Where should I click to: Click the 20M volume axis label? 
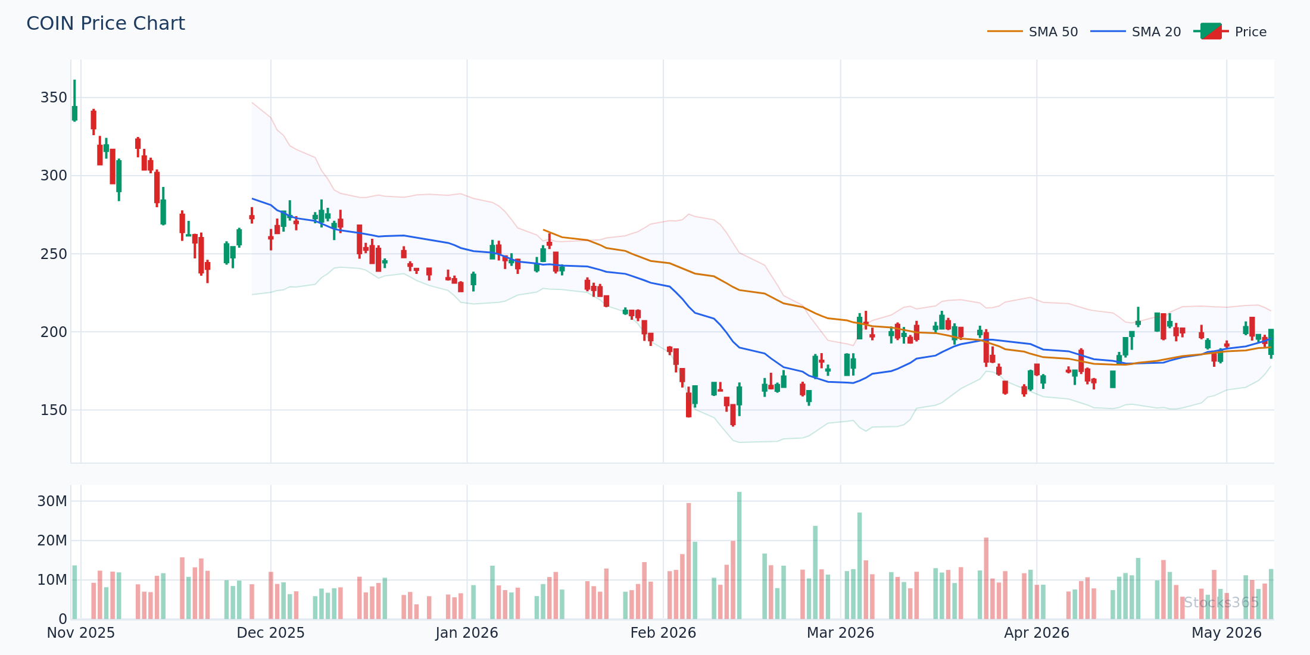click(52, 541)
